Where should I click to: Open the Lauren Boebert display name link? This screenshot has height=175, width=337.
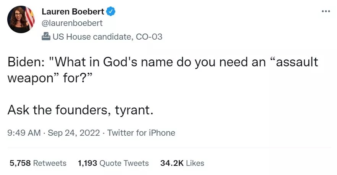point(72,12)
